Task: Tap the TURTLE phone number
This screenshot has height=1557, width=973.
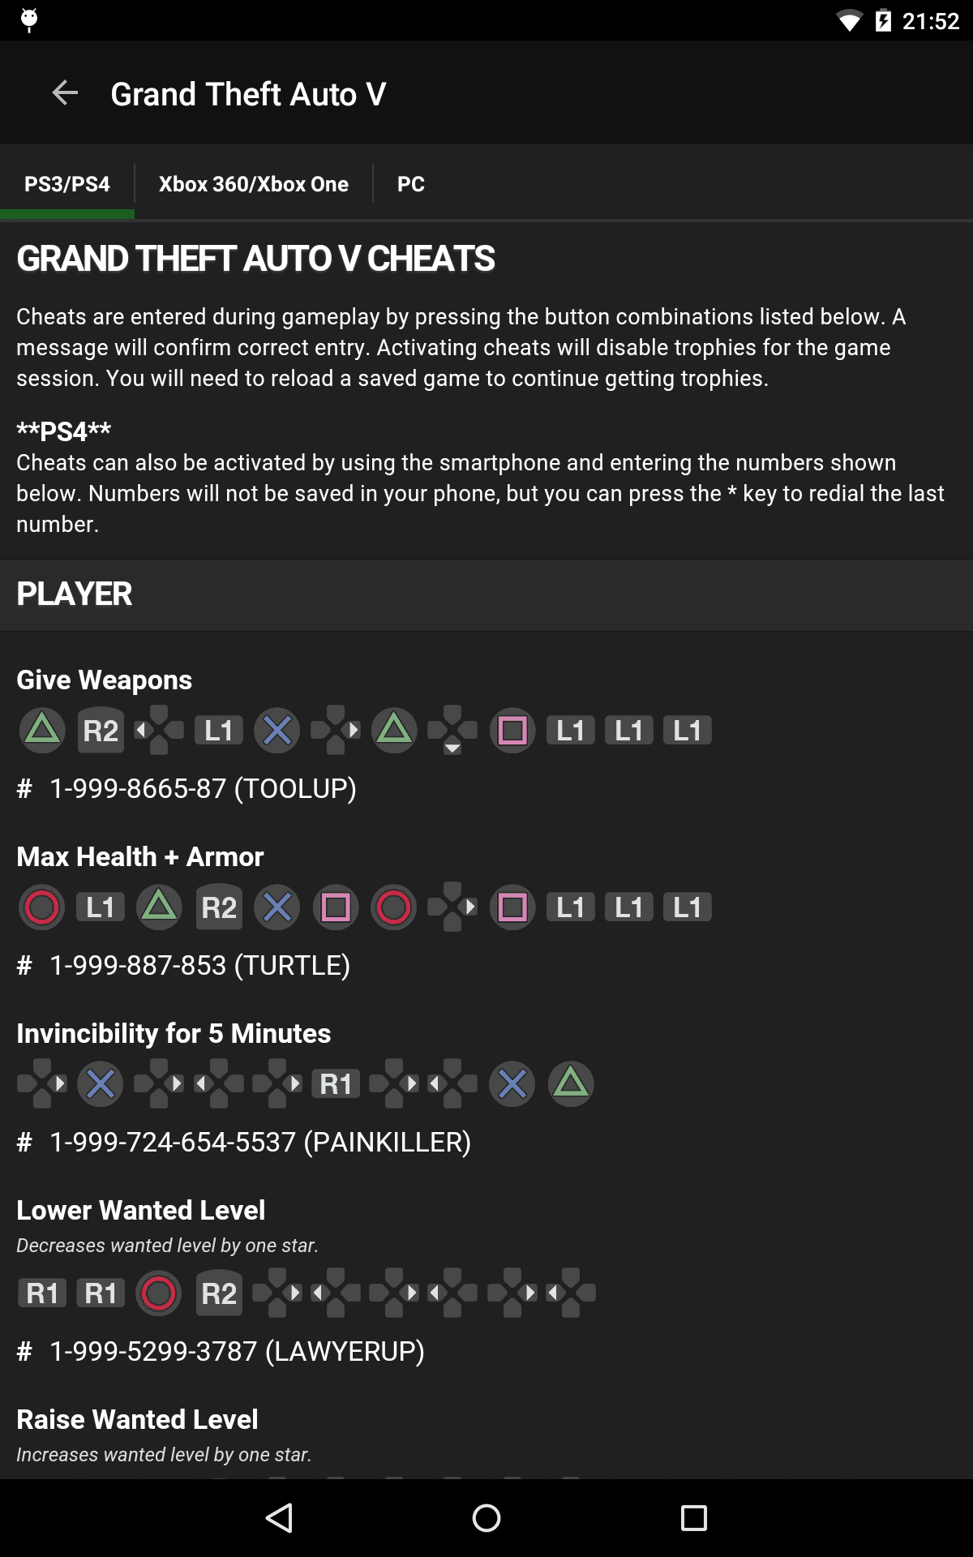Action: (x=199, y=965)
